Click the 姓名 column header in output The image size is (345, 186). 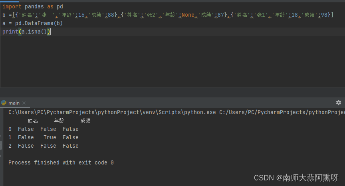coord(33,121)
